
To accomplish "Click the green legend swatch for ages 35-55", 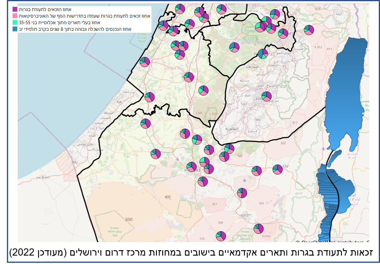I will point(15,23).
